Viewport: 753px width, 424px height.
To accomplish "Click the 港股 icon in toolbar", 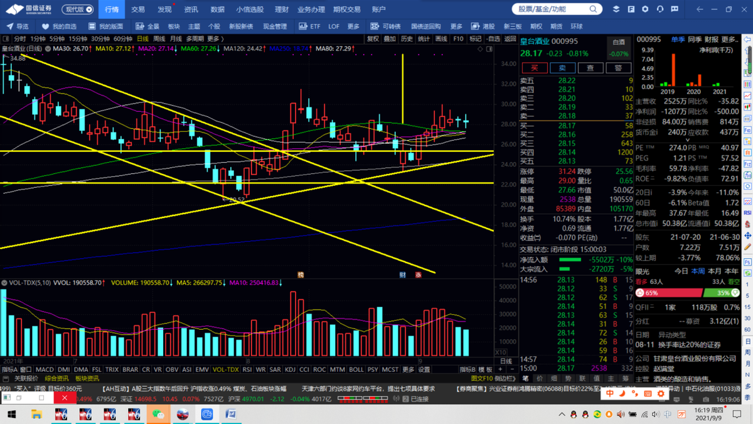I will click(x=476, y=26).
